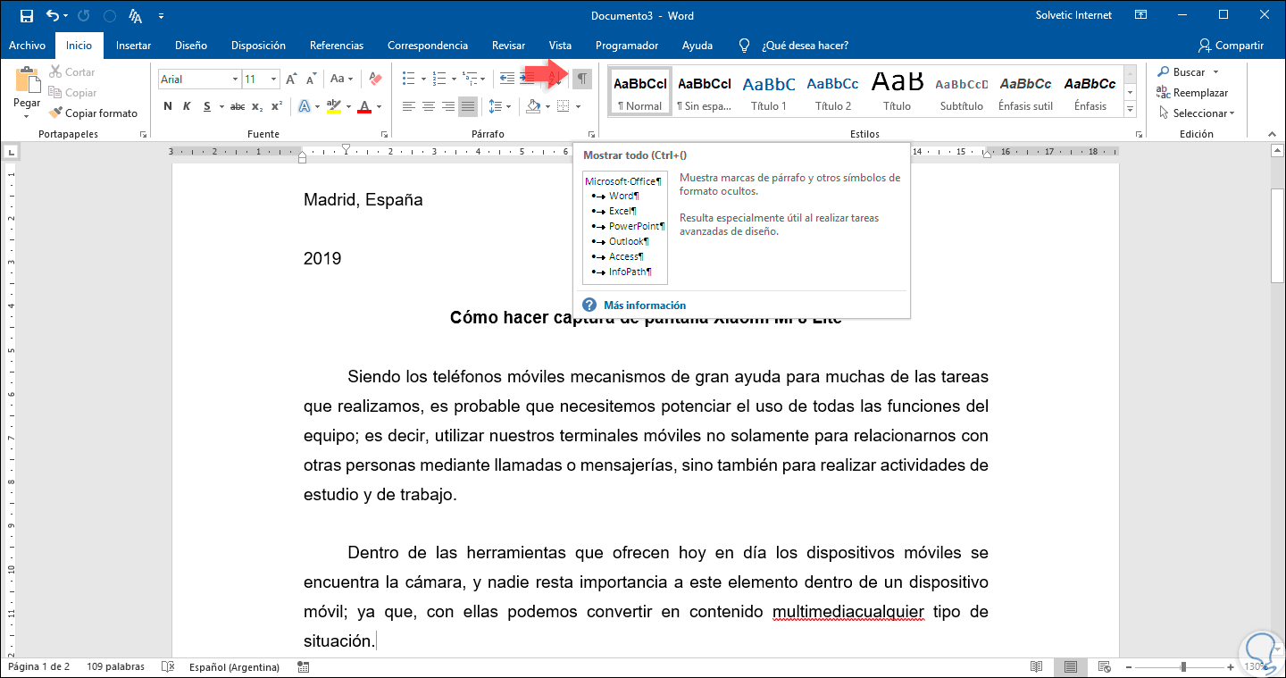Image resolution: width=1286 pixels, height=678 pixels.
Task: Toggle the Mostrar todo paragraph marks button
Action: point(581,79)
